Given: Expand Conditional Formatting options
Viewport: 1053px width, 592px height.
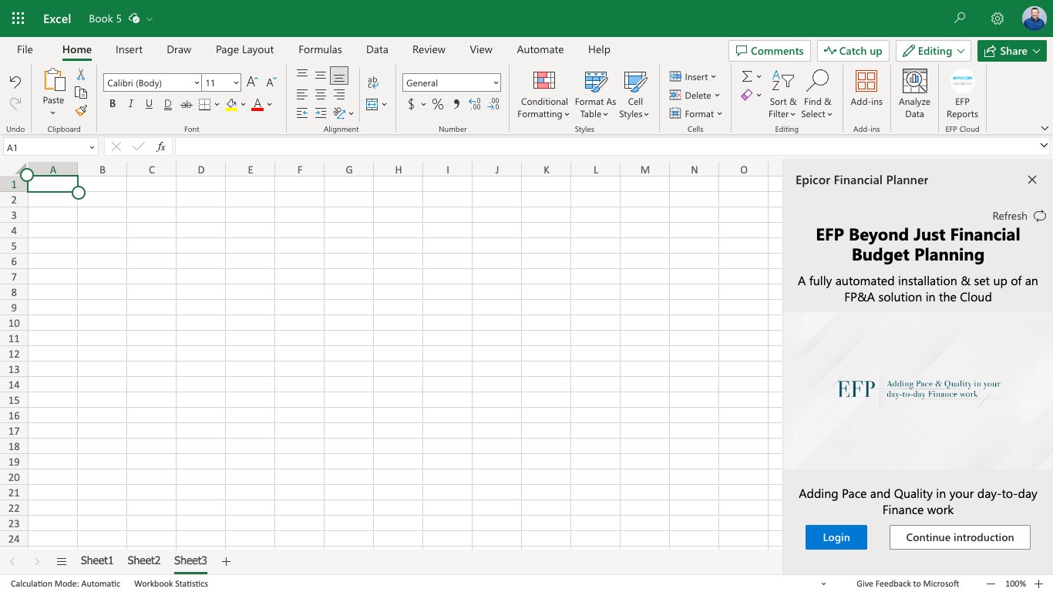Looking at the screenshot, I should (544, 93).
